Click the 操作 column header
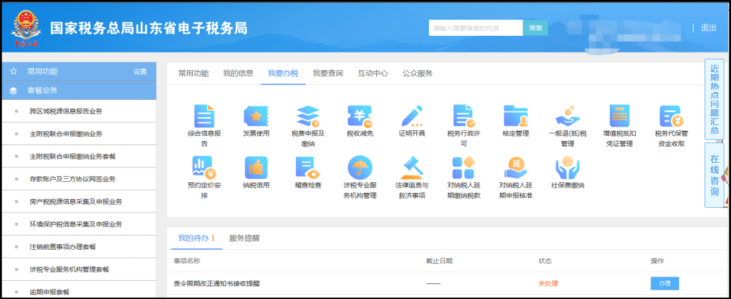The height and width of the screenshot is (299, 731). click(x=657, y=261)
